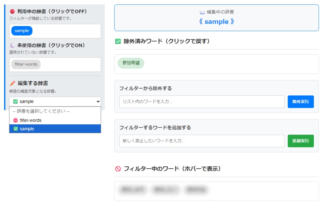Enable the filter-words dictionary chip
The height and width of the screenshot is (211, 323).
pos(26,64)
